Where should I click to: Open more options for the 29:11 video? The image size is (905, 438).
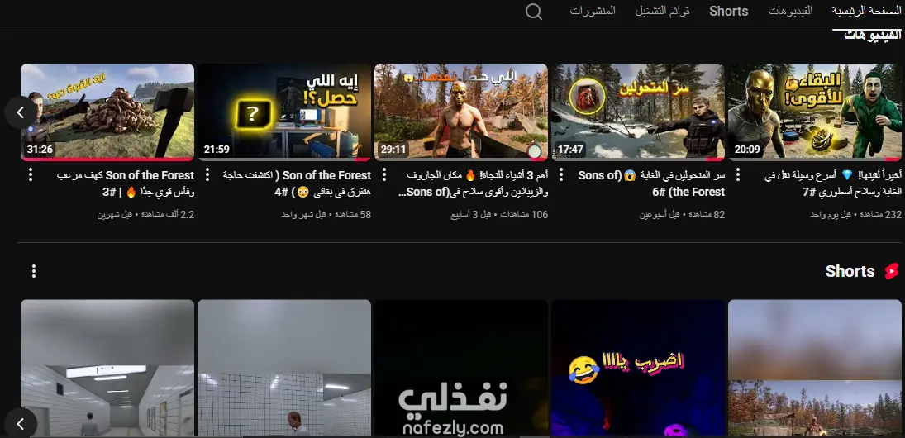click(384, 175)
